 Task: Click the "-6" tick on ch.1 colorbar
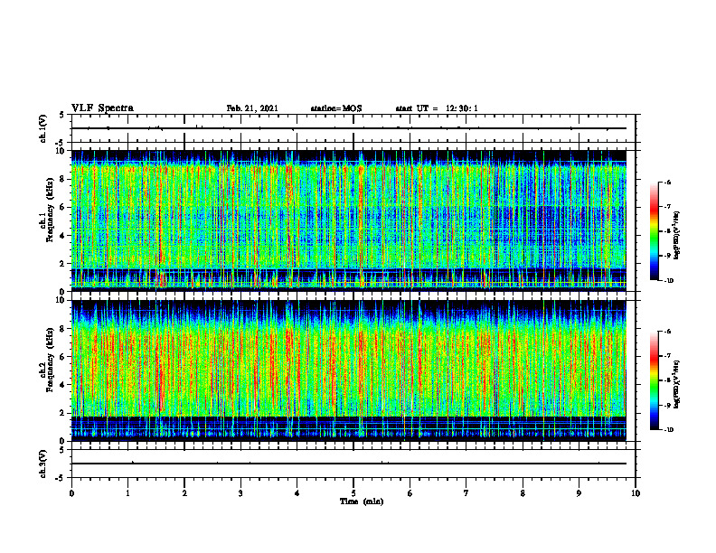[x=668, y=182]
